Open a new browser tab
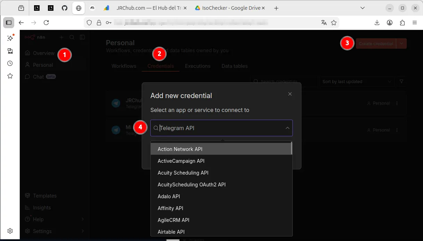 (x=276, y=8)
